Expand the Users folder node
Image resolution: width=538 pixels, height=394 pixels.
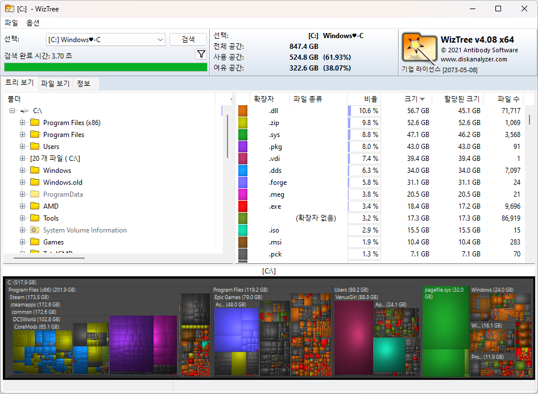tap(22, 147)
